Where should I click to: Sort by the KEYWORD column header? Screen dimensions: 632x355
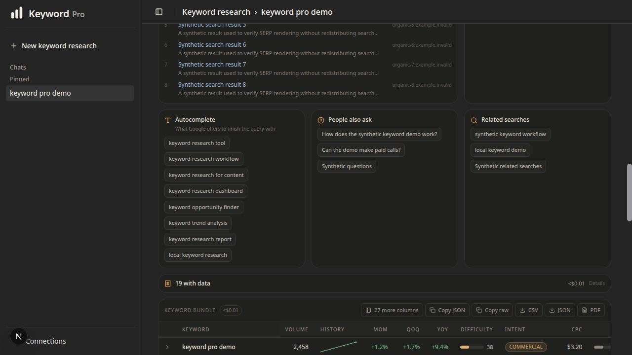(x=196, y=329)
